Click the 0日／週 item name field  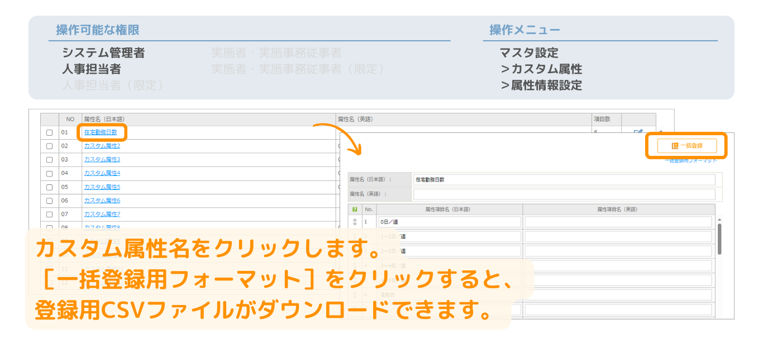pos(450,222)
